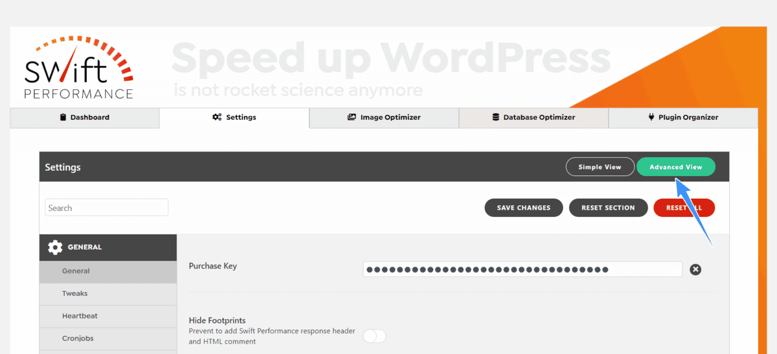The height and width of the screenshot is (354, 777).
Task: Click the Save Changes button
Action: [x=524, y=208]
